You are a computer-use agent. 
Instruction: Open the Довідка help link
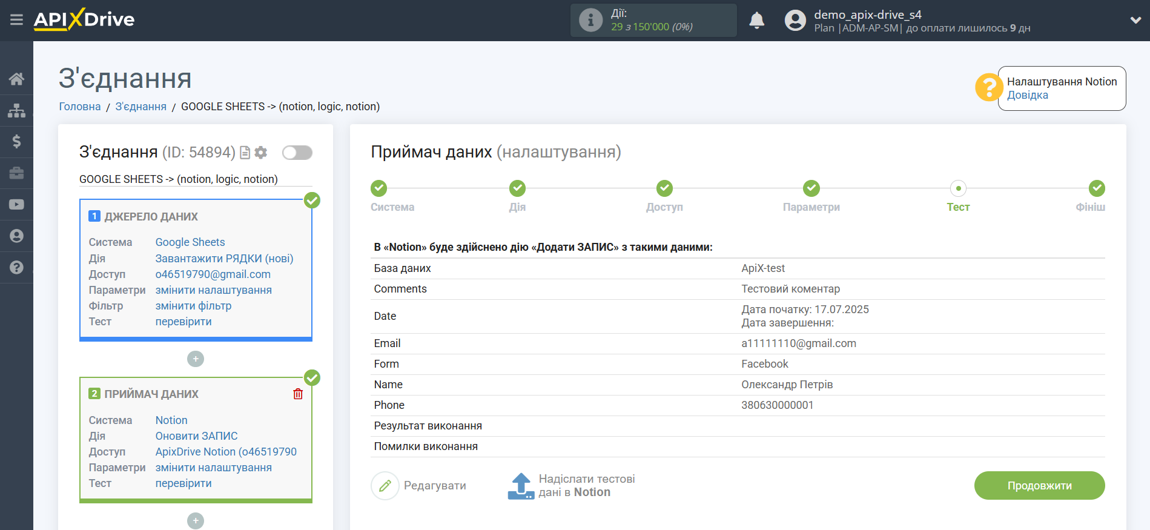coord(1028,95)
